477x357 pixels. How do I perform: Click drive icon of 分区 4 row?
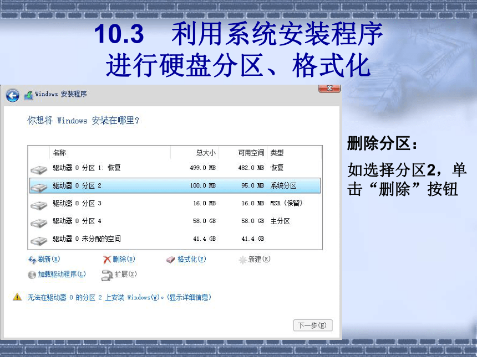click(39, 223)
